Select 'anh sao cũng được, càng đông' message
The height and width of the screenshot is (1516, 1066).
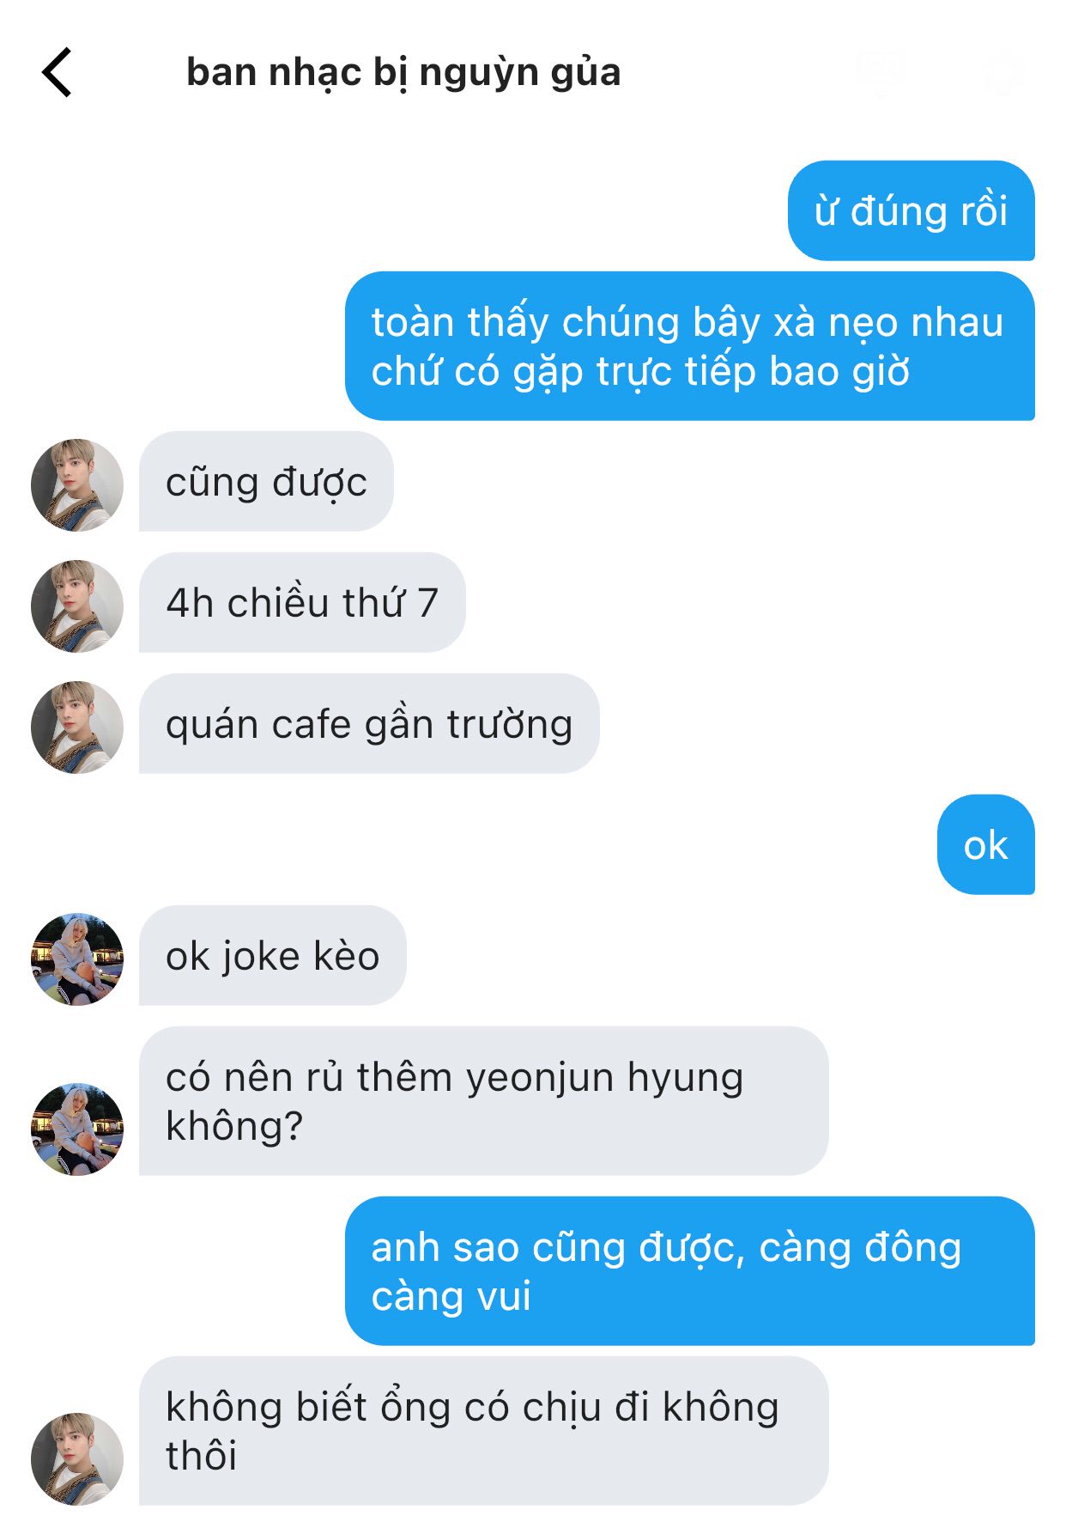coord(690,1271)
